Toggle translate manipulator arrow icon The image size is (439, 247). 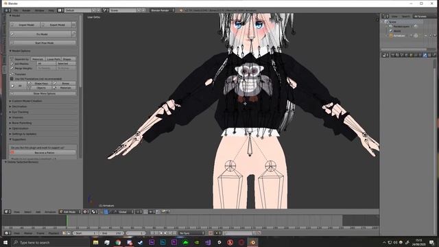pyautogui.click(x=106, y=212)
